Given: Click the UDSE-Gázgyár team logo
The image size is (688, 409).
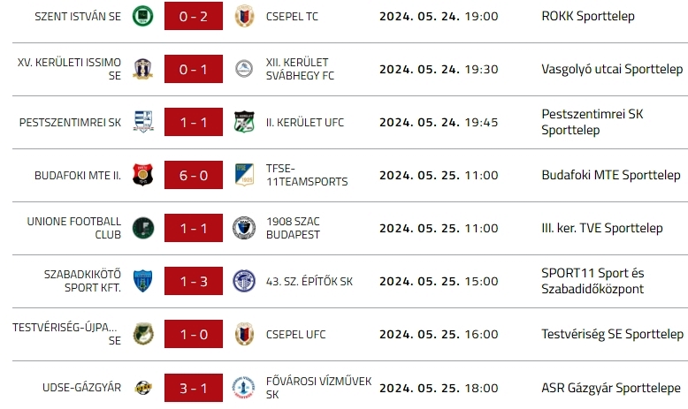Looking at the screenshot, I should point(142,387).
